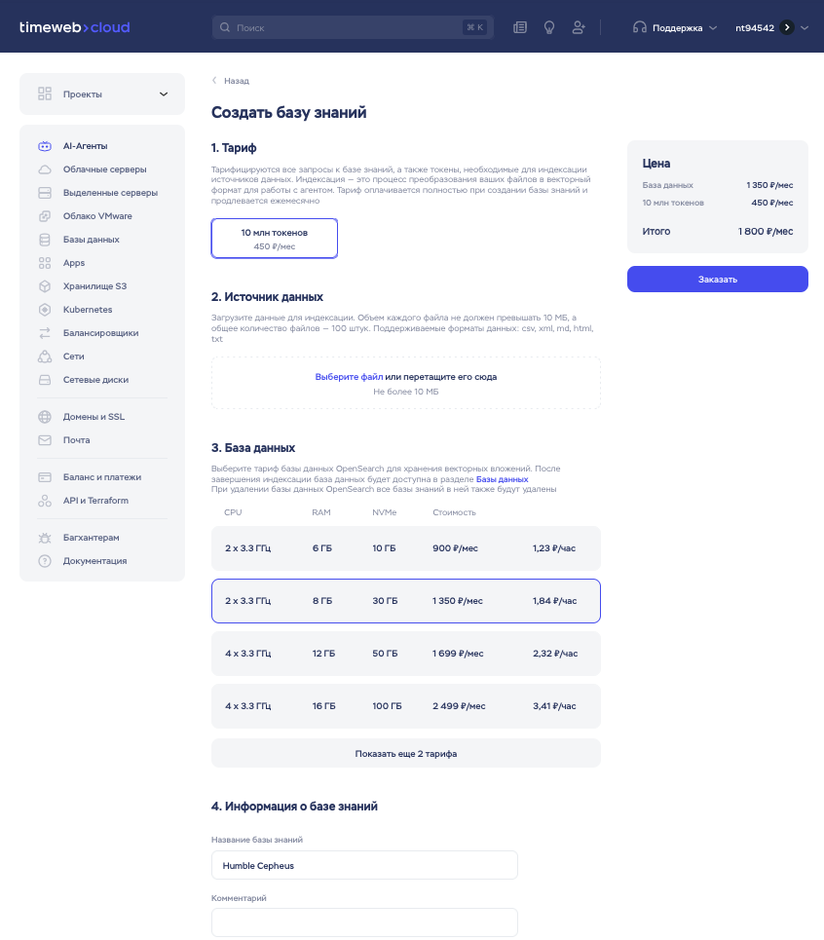This screenshot has height=940, width=824.
Task: Click the lightbulb ideas icon
Action: click(549, 27)
